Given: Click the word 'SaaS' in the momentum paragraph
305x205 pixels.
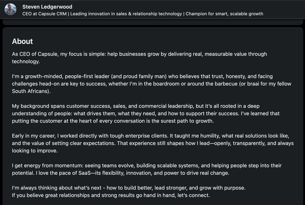Looking at the screenshot, I should pyautogui.click(x=85, y=173).
